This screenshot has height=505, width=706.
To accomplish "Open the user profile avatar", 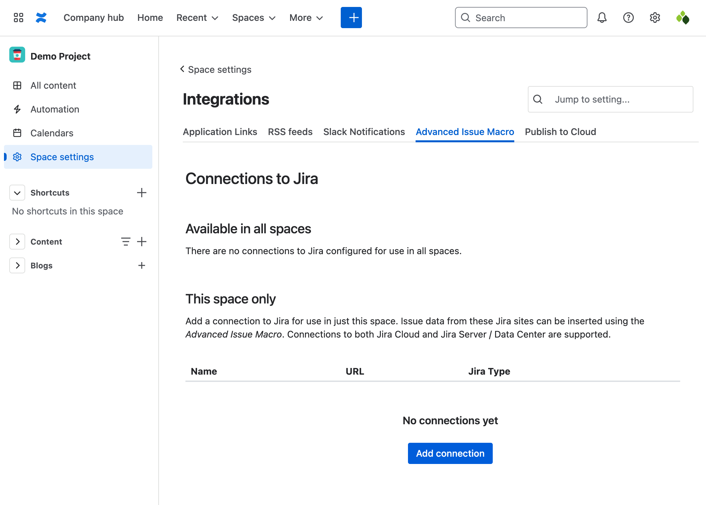I will [x=682, y=18].
